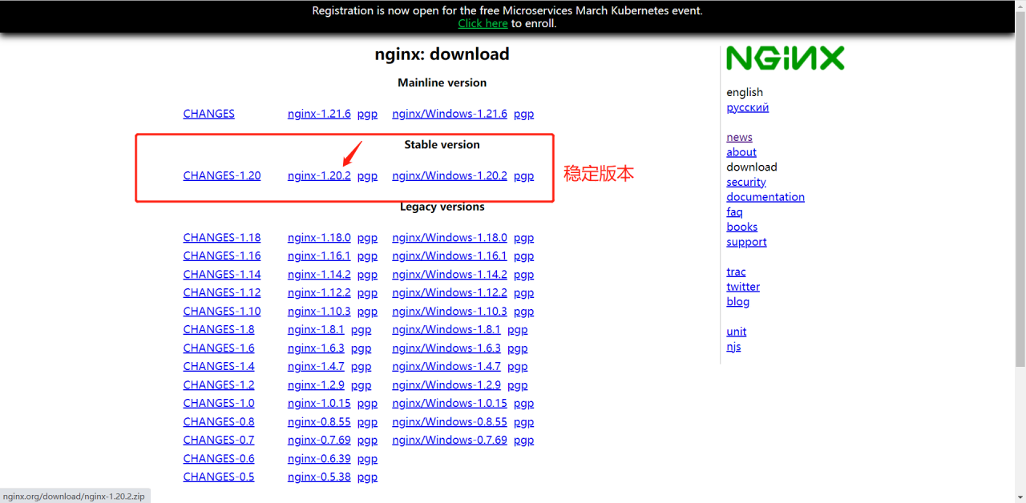The image size is (1026, 503).
Task: Open CHANGES-1.0 link
Action: point(219,403)
